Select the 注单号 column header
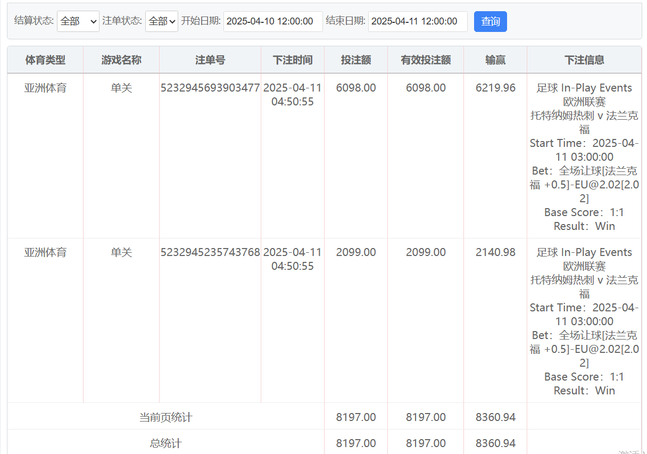This screenshot has width=647, height=454. (x=210, y=60)
